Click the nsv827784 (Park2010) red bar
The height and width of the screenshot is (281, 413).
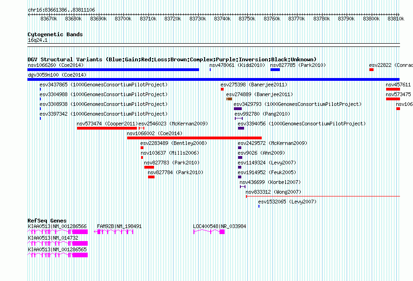tap(151, 177)
